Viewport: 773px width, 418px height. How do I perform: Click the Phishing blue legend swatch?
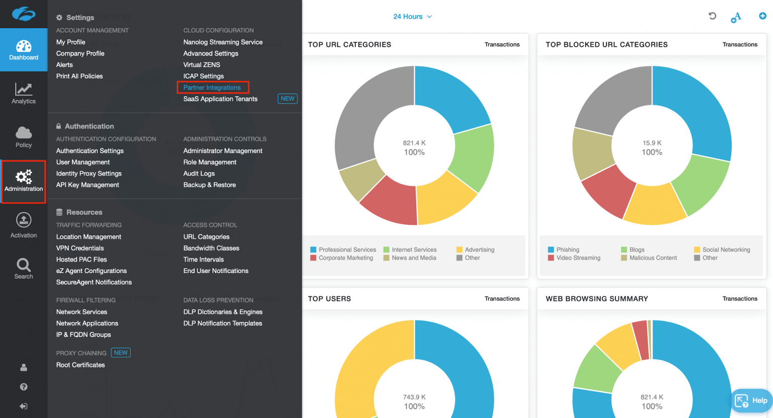coord(551,249)
